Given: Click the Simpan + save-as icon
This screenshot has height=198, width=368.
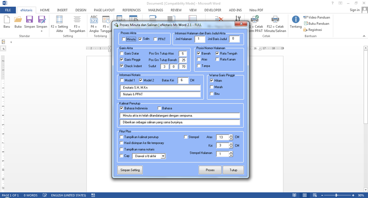Looking at the screenshot, I should (42, 20).
